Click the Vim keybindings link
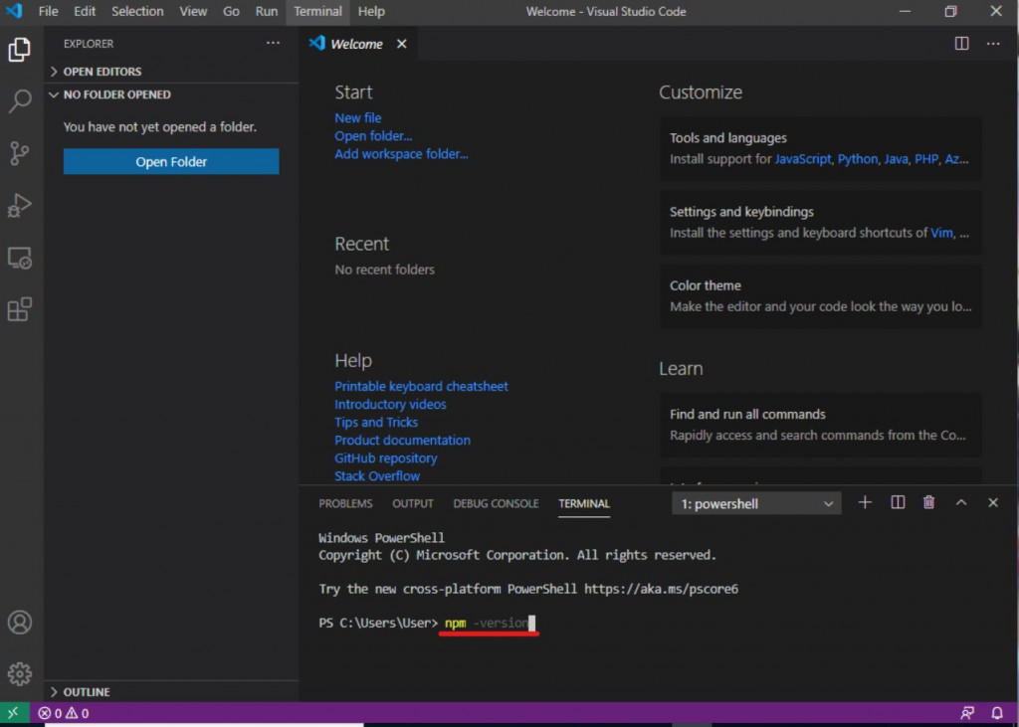This screenshot has width=1019, height=727. coord(941,233)
